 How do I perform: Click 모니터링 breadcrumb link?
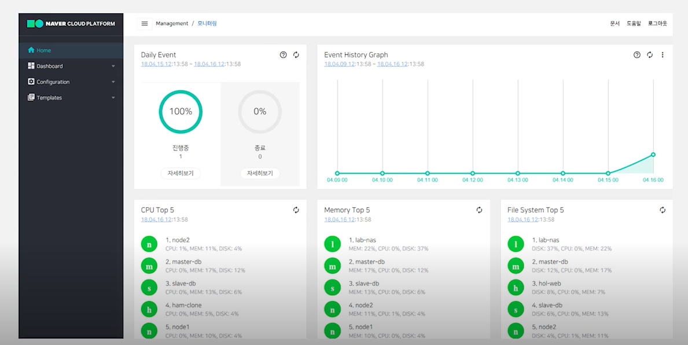click(x=207, y=24)
